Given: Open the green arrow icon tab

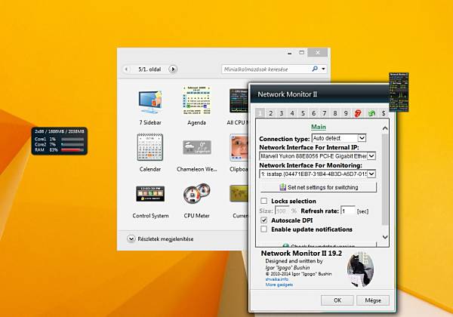Looking at the screenshot, I should (x=371, y=113).
